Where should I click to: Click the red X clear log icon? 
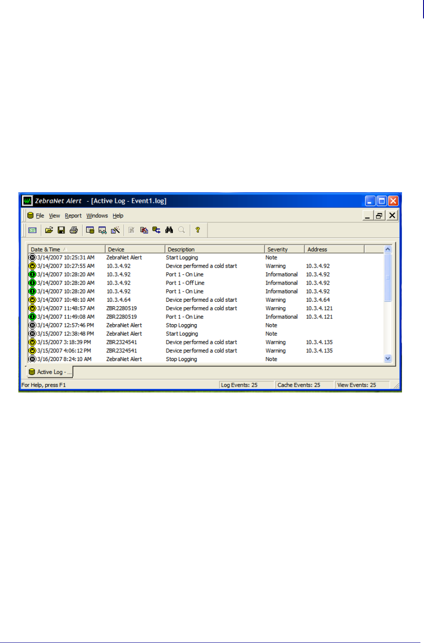click(144, 230)
